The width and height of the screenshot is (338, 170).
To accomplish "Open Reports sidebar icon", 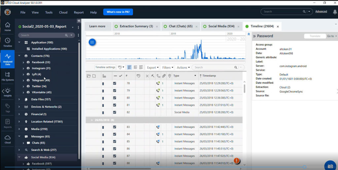I will [x=8, y=123].
